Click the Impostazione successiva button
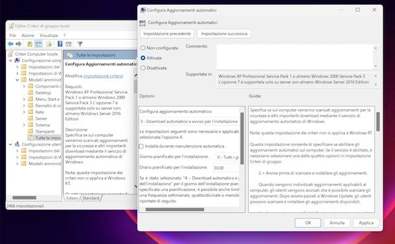 (x=224, y=34)
